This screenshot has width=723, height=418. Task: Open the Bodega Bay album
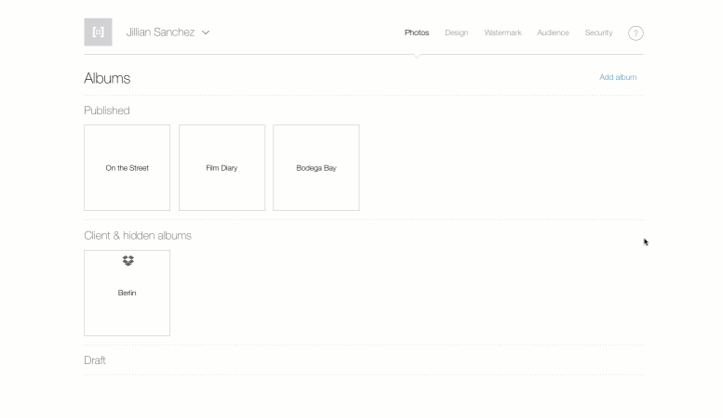[x=315, y=167]
